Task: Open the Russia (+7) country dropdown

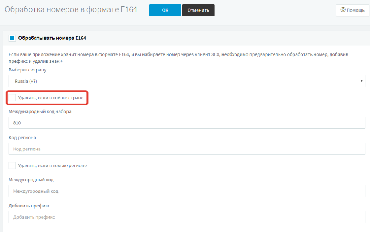Action: coord(187,81)
